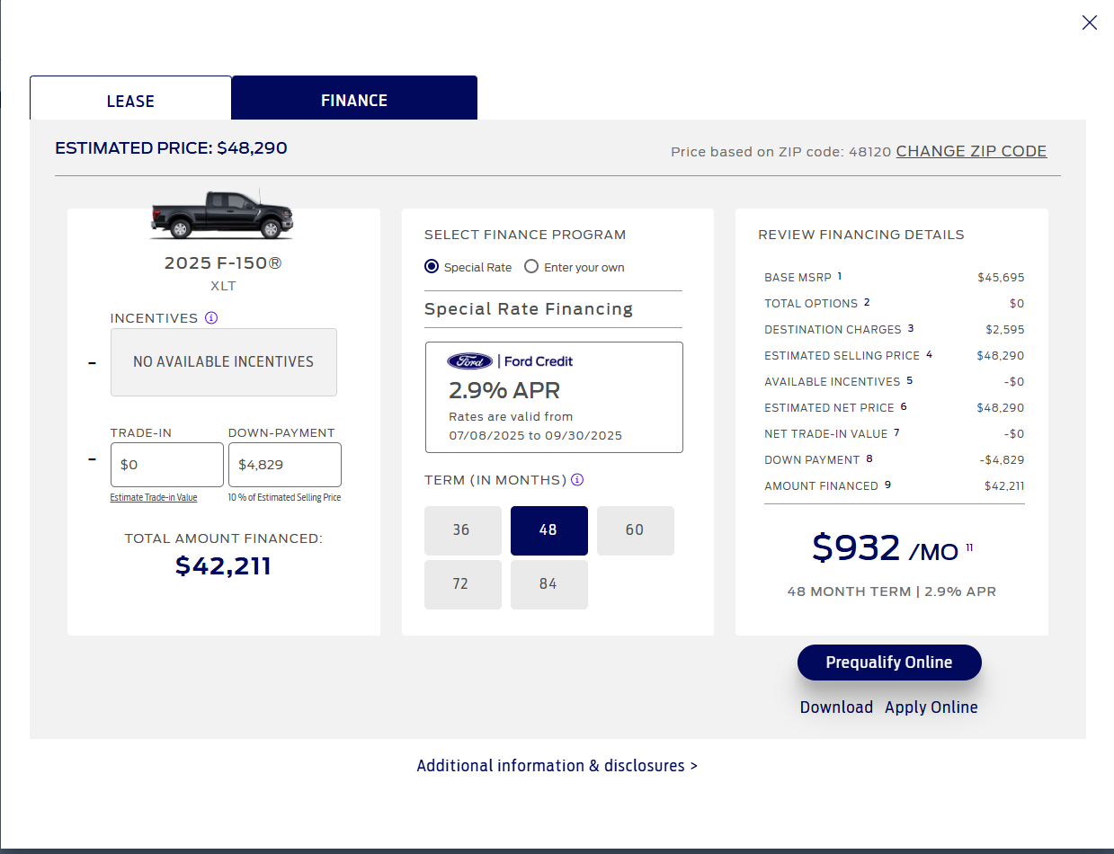Viewport: 1114px width, 854px height.
Task: Click the Change ZIP Code link
Action: click(x=971, y=151)
